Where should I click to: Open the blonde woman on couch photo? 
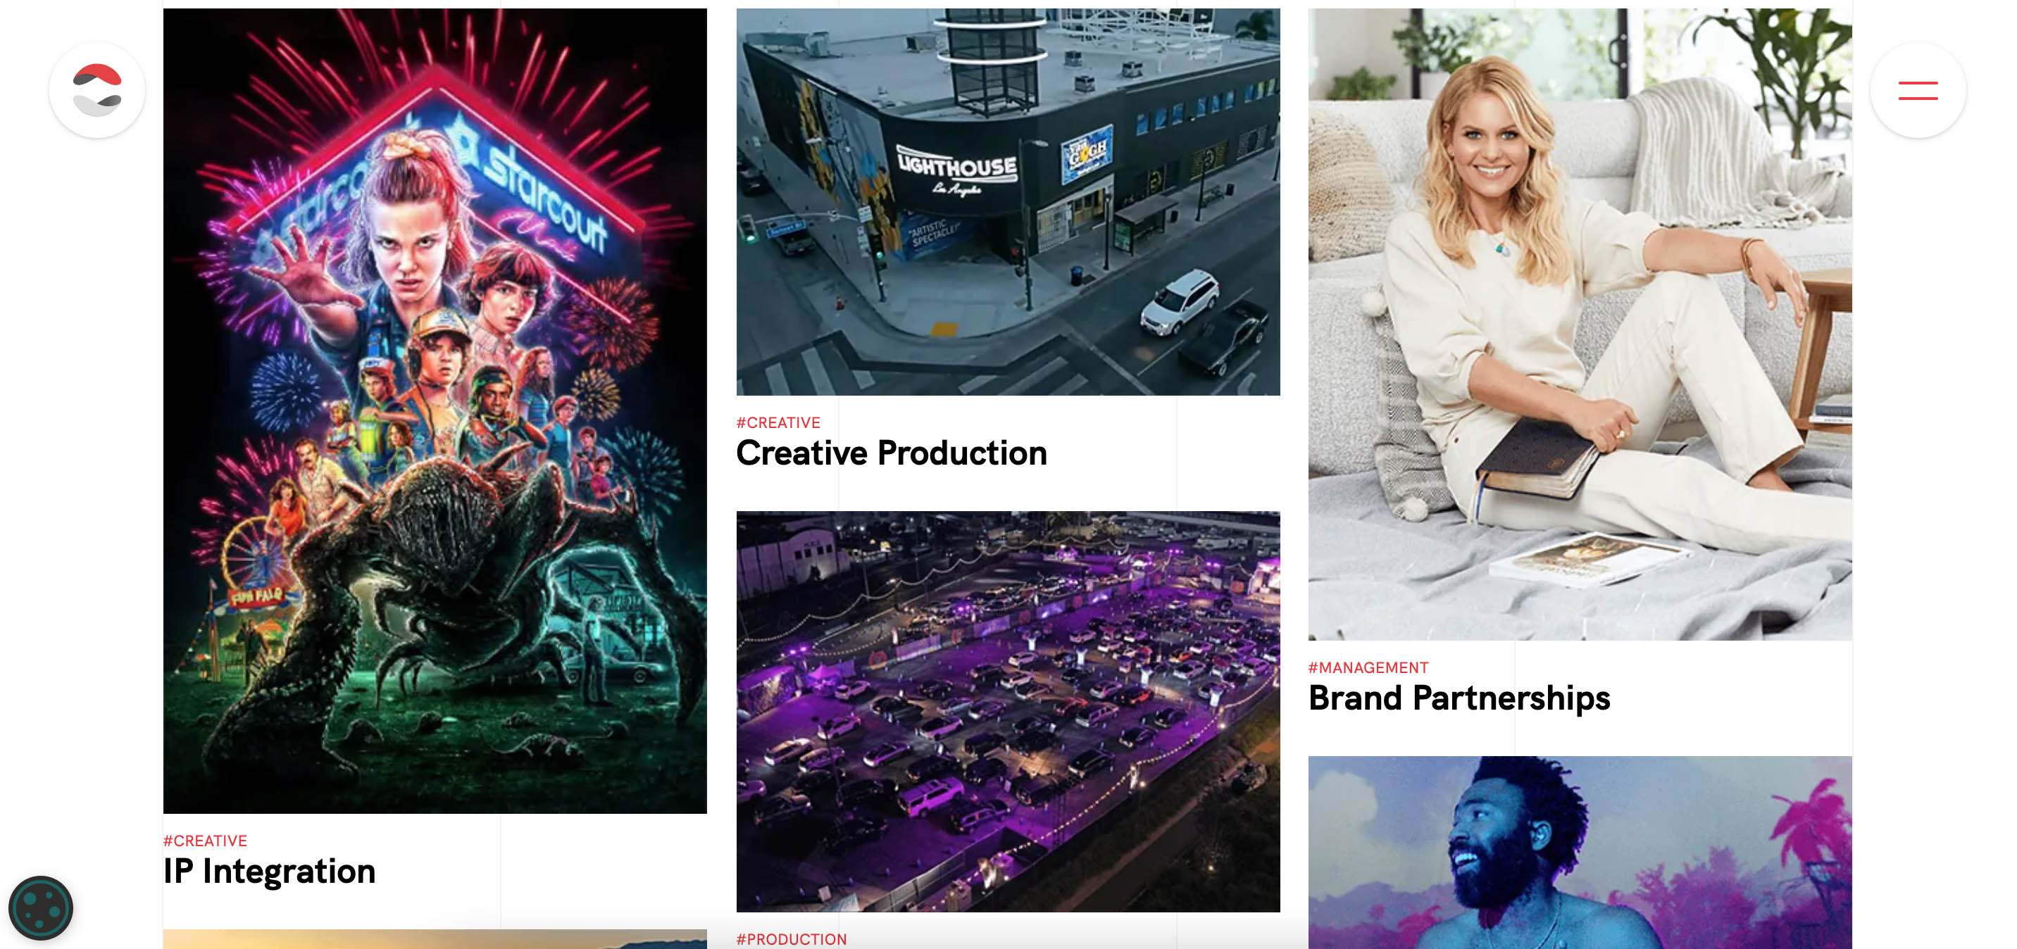pyautogui.click(x=1580, y=324)
